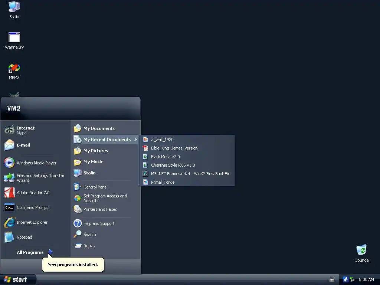Image resolution: width=380 pixels, height=285 pixels.
Task: Click the Control Panel icon
Action: pos(78,187)
